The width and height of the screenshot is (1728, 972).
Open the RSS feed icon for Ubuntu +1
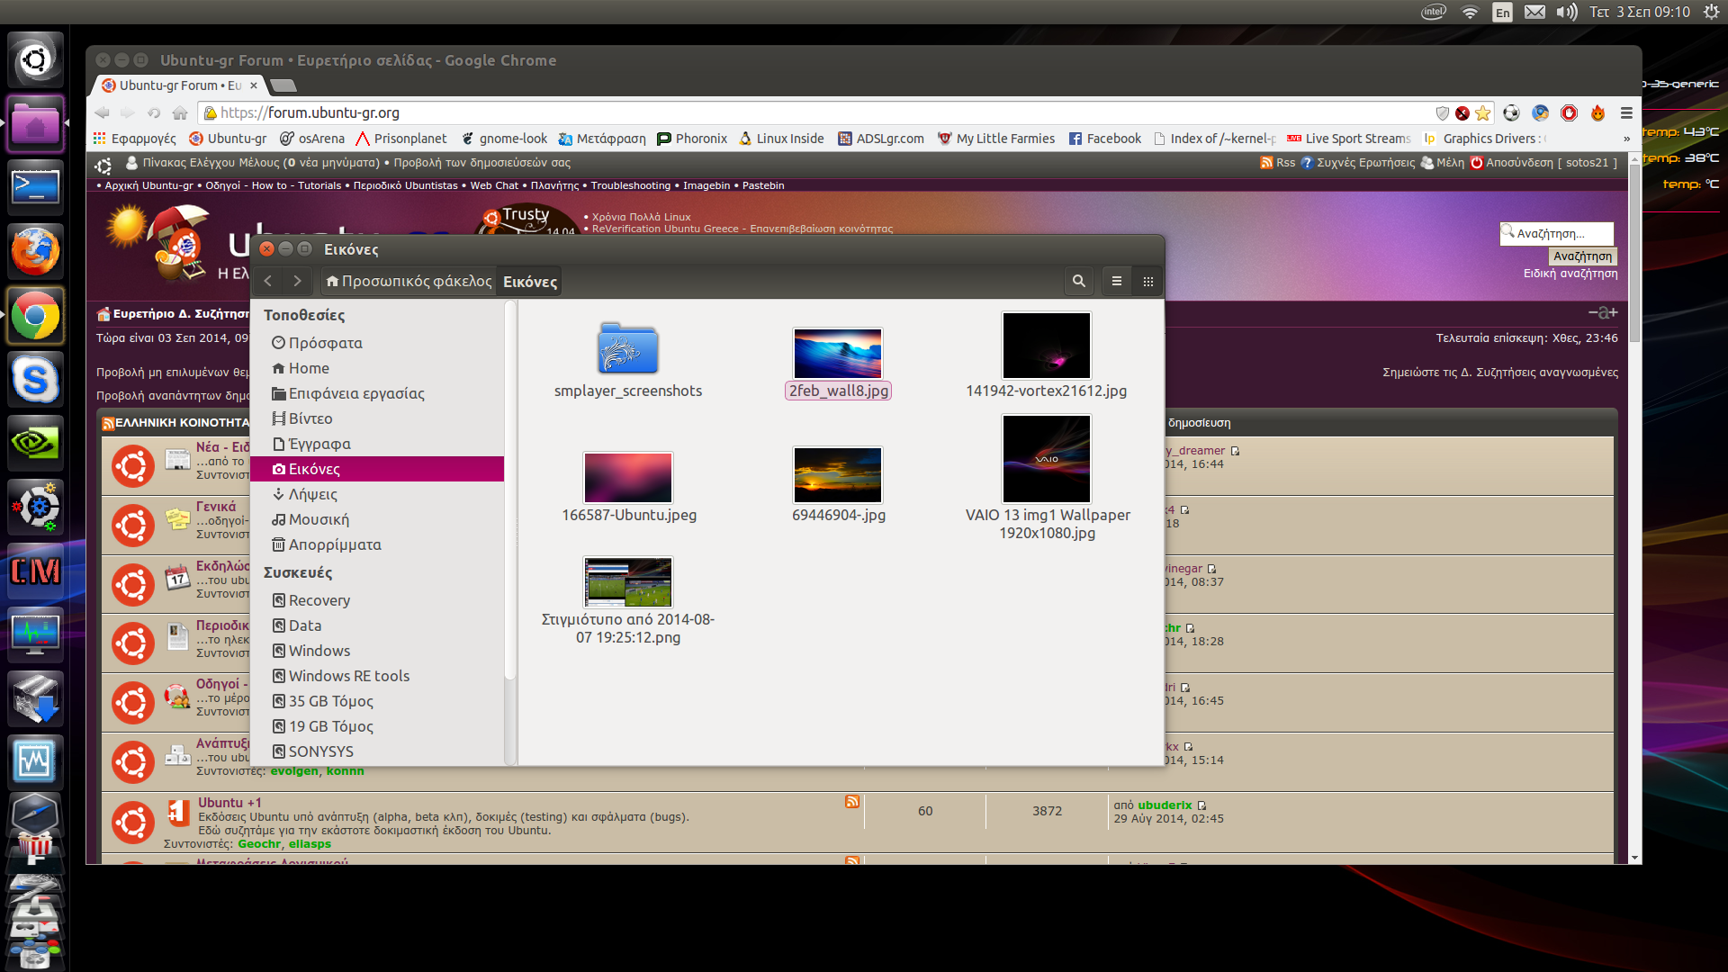point(851,802)
